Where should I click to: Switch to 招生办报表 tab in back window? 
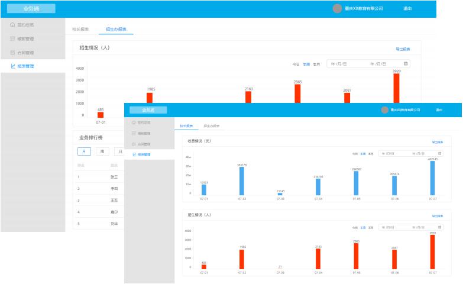tap(116, 29)
